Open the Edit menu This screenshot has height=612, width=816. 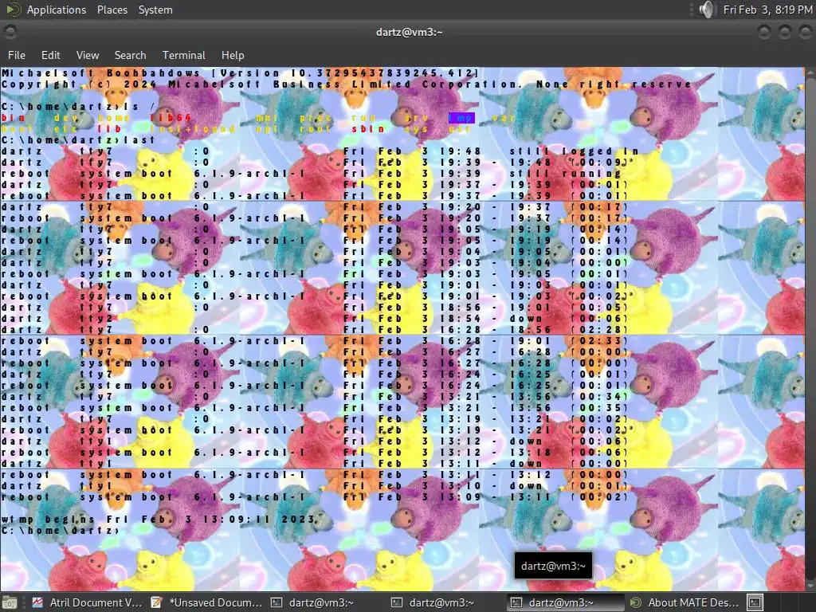tap(50, 55)
